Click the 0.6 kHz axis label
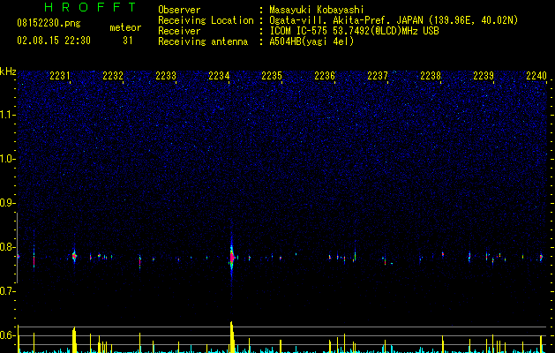Viewport: 555px width, 353px height. coord(7,335)
